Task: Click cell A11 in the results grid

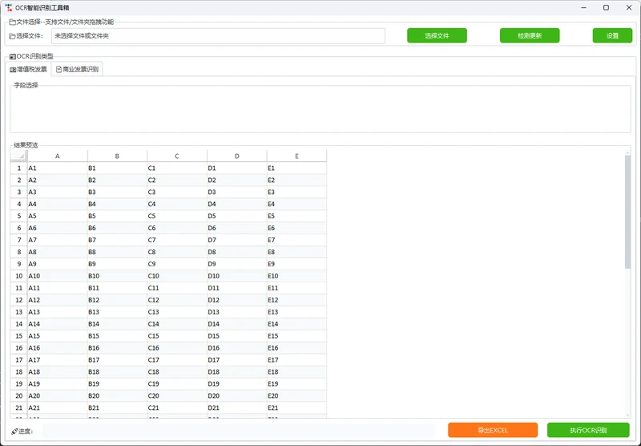Action: click(x=57, y=288)
